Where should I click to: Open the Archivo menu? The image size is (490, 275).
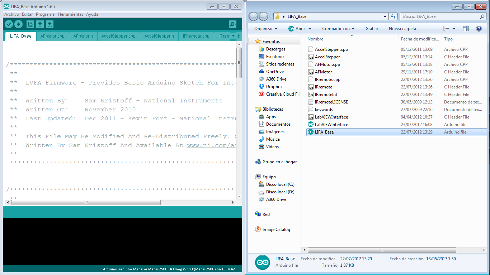[11, 14]
